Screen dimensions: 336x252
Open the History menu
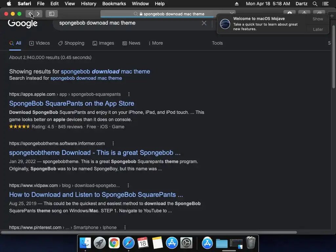tap(89, 4)
